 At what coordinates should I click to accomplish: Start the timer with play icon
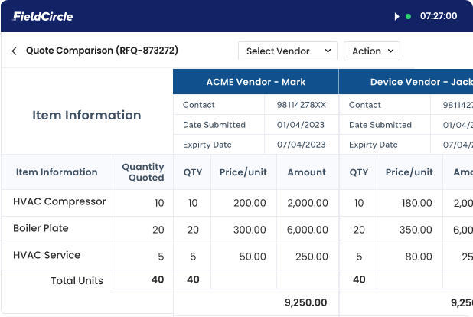tap(396, 16)
